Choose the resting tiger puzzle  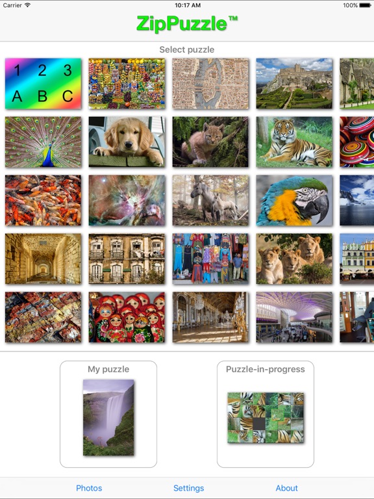pyautogui.click(x=294, y=142)
